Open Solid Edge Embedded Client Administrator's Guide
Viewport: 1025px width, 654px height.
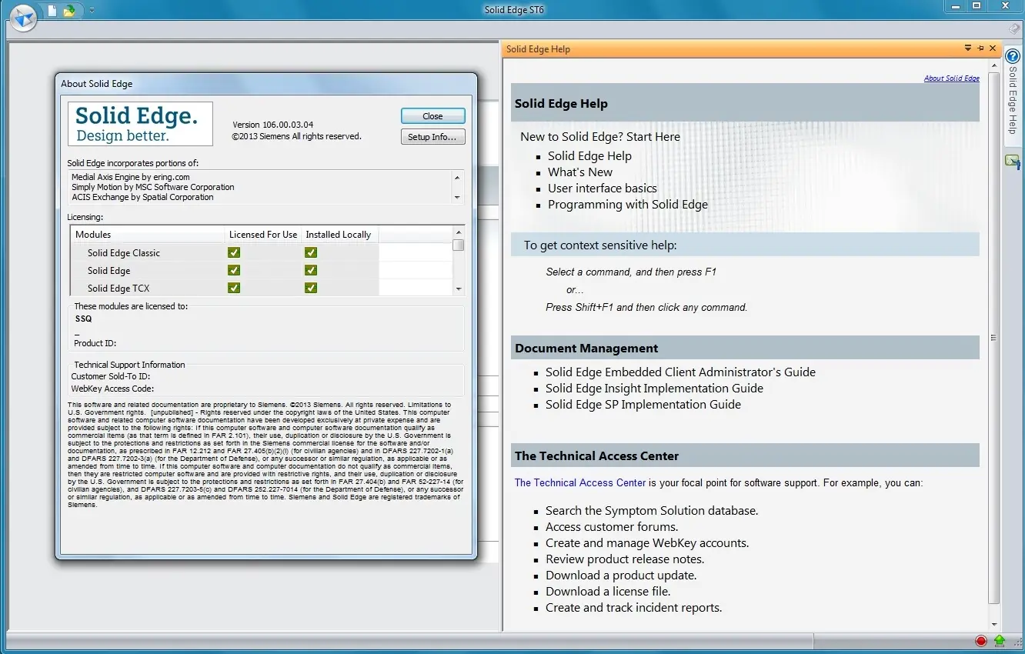pos(680,372)
